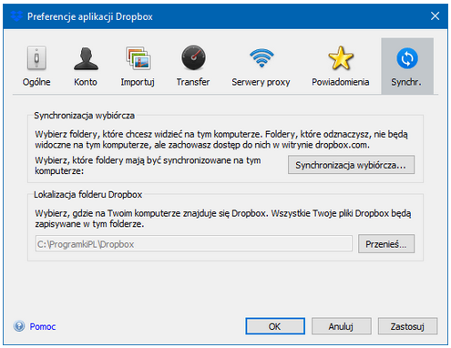Click text 'Wybierz, które foldery mają być synchronizowane'
The height and width of the screenshot is (348, 451).
click(133, 160)
